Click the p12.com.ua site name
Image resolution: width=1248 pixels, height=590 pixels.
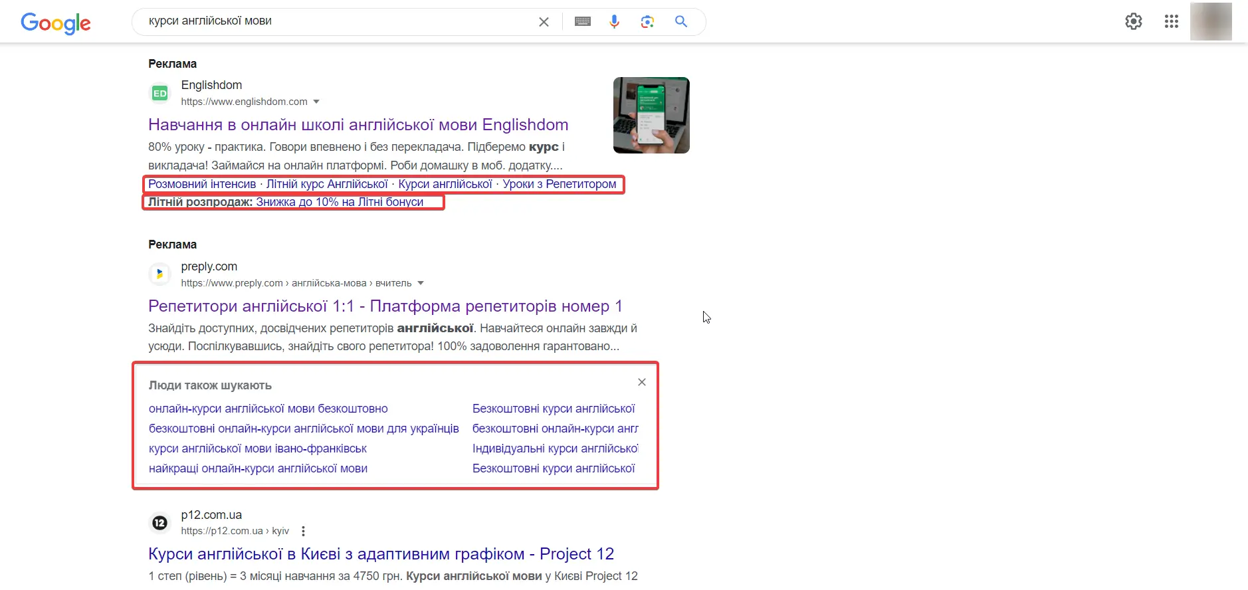pyautogui.click(x=211, y=515)
